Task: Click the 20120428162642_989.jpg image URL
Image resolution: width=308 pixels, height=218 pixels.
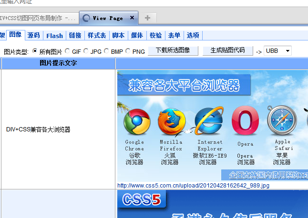Action: pos(193,186)
